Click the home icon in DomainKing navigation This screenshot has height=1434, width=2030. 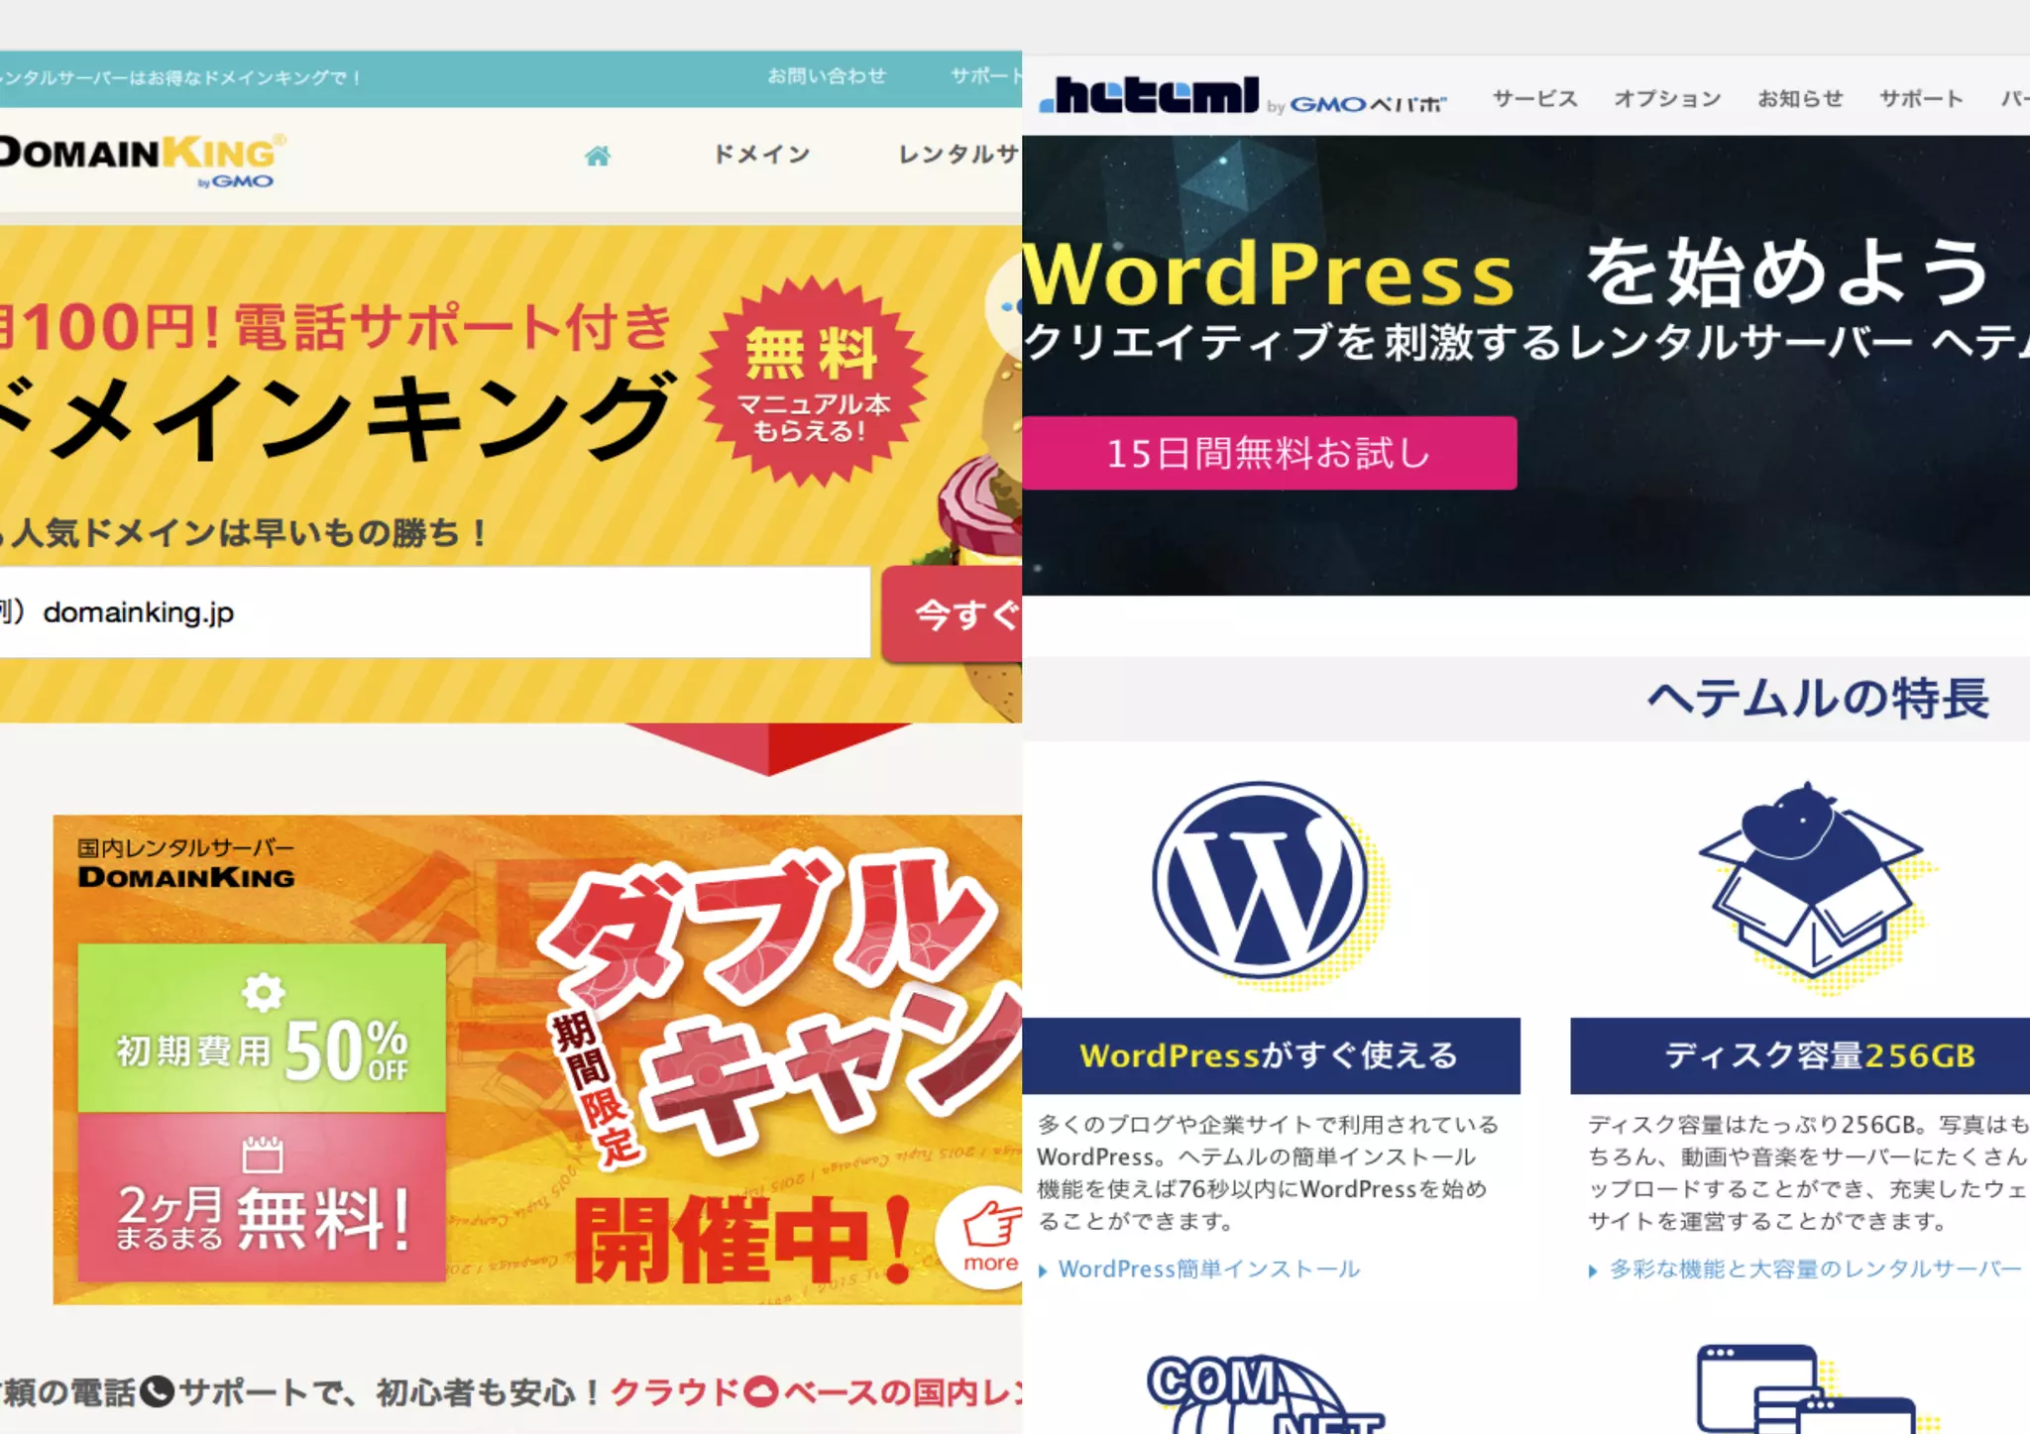598,156
